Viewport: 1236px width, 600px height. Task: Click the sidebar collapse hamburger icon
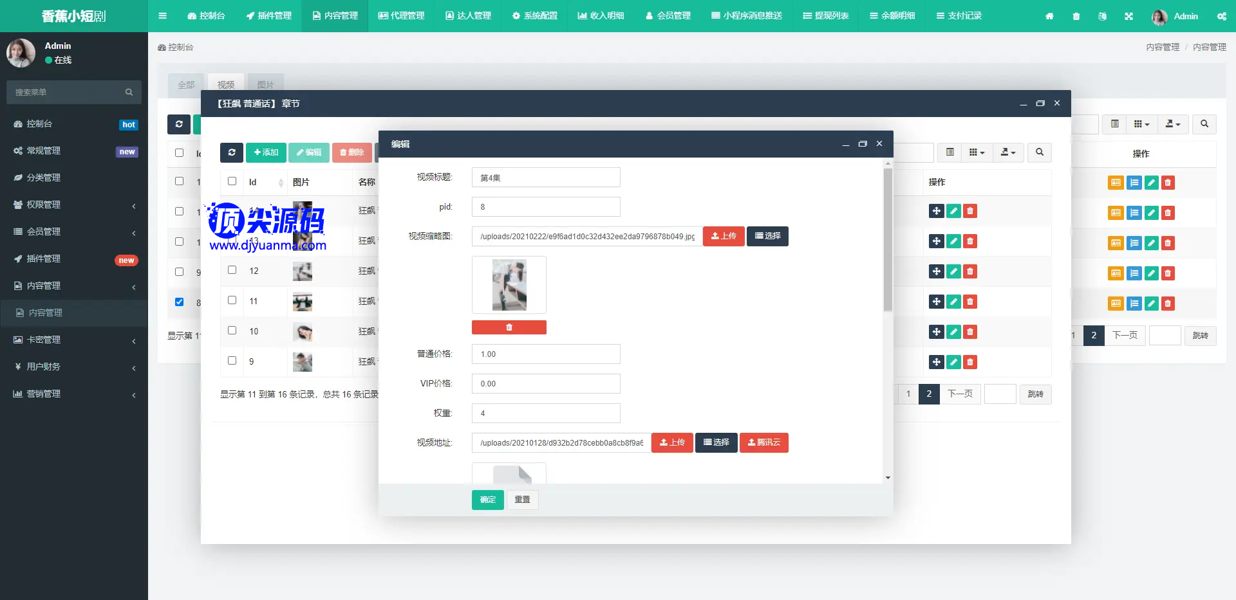[162, 16]
